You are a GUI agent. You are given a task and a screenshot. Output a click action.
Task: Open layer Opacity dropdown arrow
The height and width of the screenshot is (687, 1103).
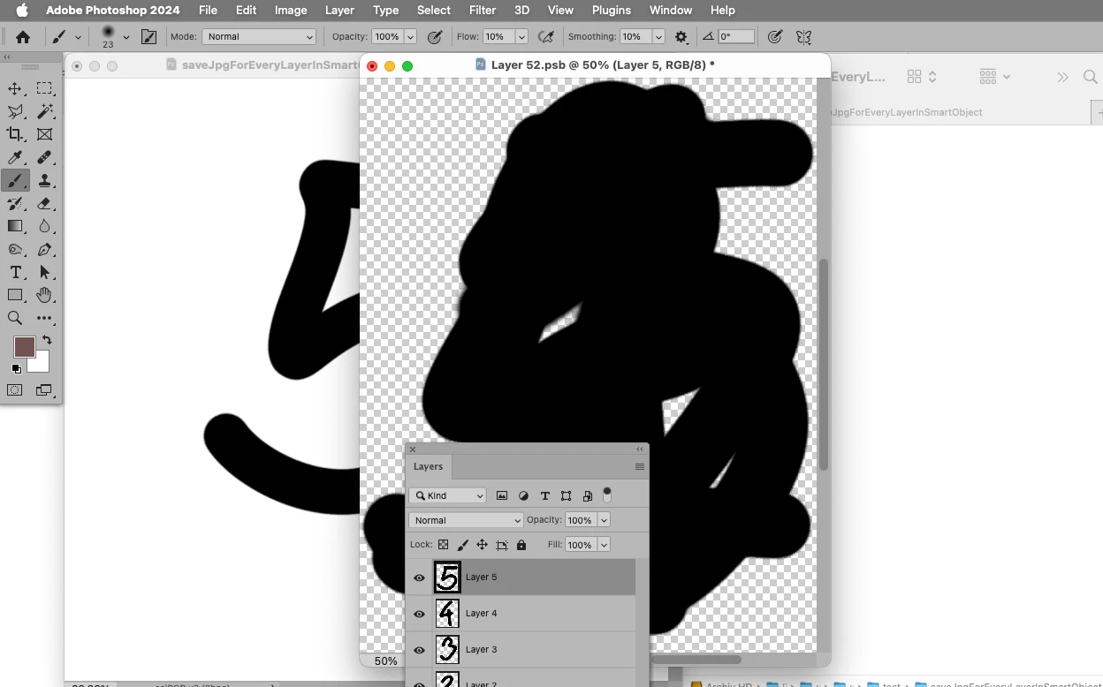pyautogui.click(x=605, y=521)
